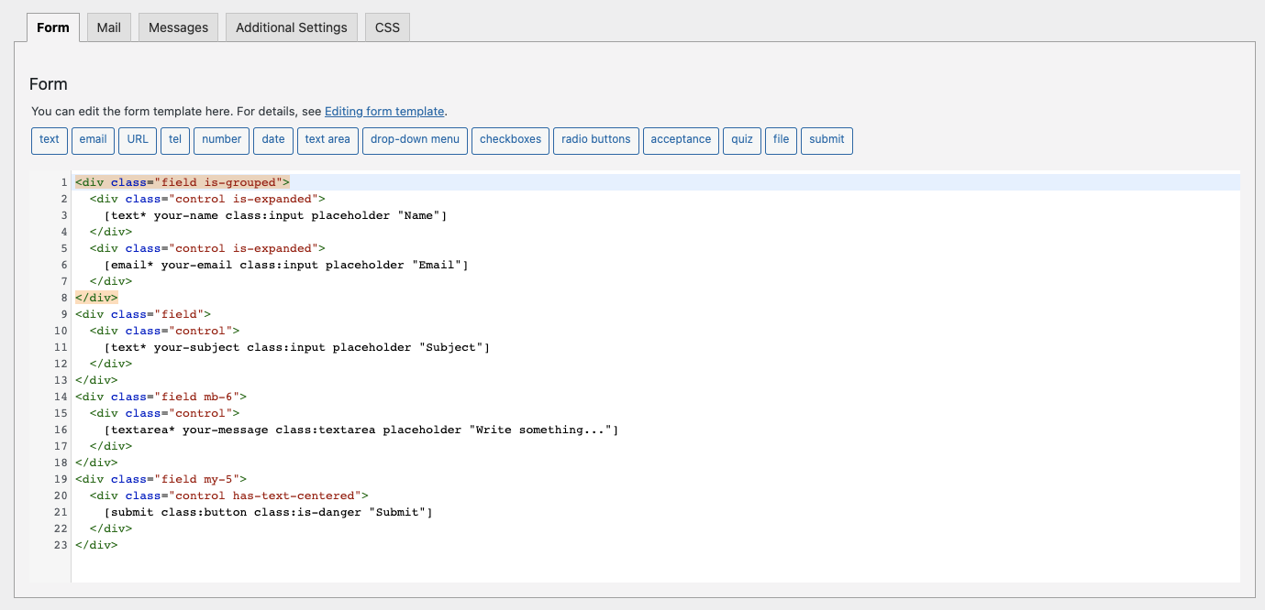
Task: Place the cursor in the submit button code line
Action: pyautogui.click(x=268, y=513)
